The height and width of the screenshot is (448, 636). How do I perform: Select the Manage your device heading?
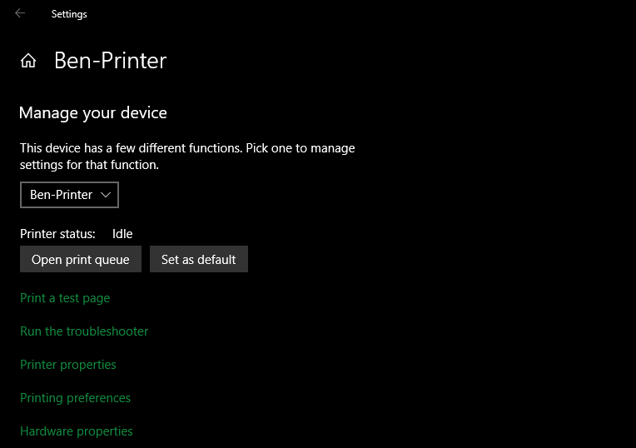pyautogui.click(x=93, y=112)
